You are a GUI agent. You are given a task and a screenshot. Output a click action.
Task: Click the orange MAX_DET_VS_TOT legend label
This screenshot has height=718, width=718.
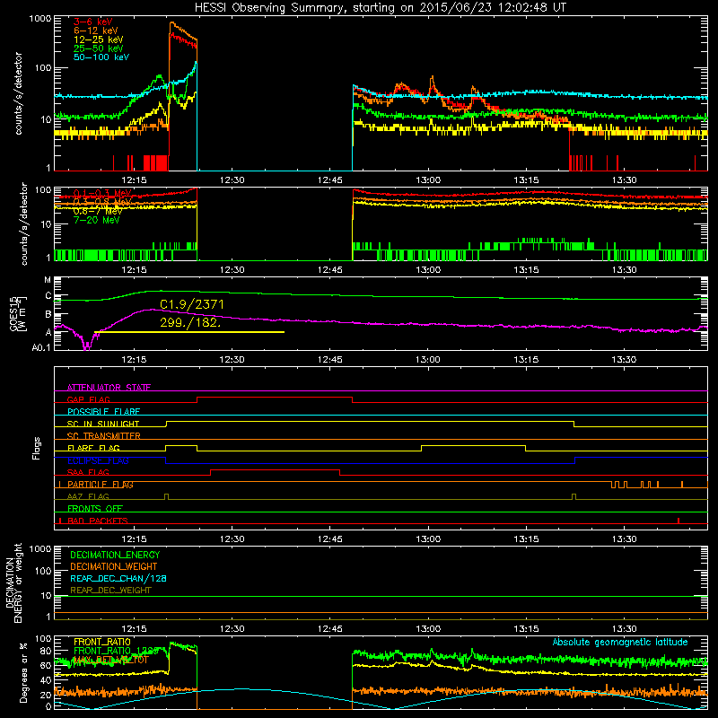tap(111, 660)
